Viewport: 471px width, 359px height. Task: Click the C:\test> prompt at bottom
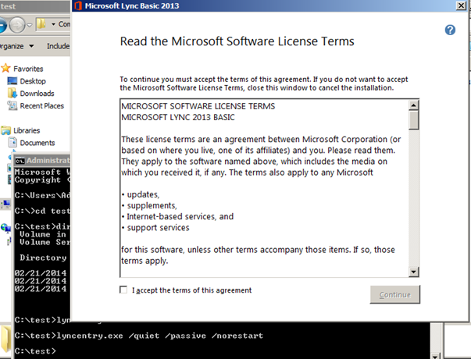pyautogui.click(x=35, y=351)
